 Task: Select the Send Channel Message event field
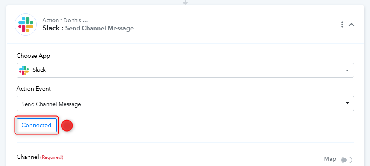coord(185,104)
